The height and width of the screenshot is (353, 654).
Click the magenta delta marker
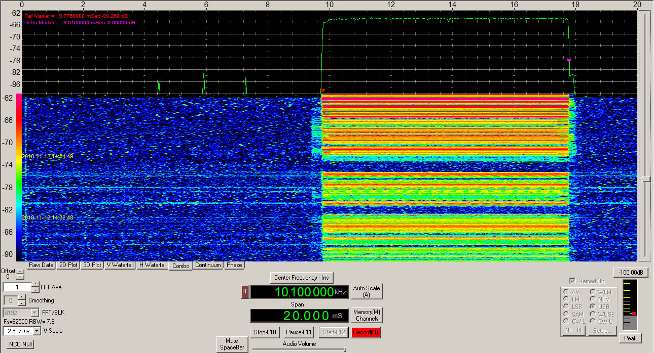coord(569,60)
